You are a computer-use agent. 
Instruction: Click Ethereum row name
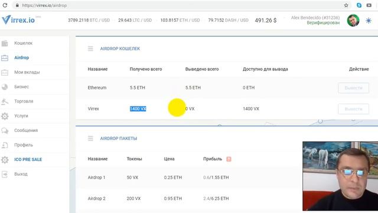click(97, 88)
